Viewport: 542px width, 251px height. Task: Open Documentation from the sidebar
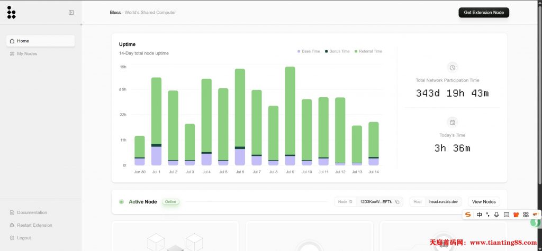coord(29,212)
